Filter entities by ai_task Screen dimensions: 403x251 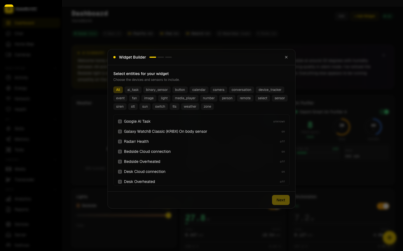(133, 90)
